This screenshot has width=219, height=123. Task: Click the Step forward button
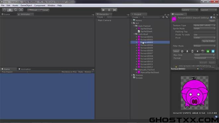[115, 10]
